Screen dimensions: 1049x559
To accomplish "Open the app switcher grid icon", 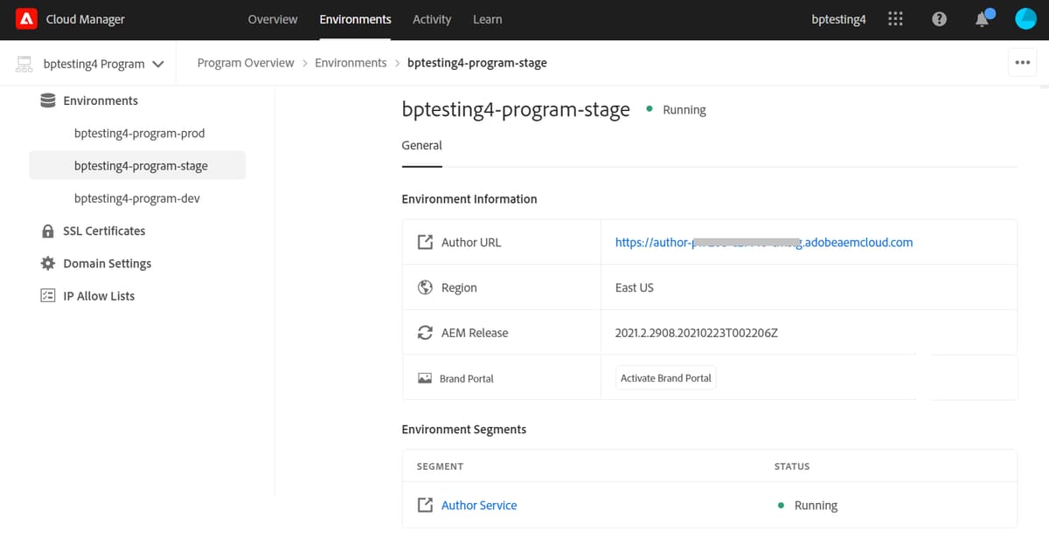I will [895, 18].
